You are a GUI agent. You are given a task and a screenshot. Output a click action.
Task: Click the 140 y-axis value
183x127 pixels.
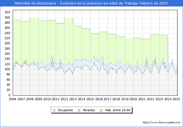pyautogui.click(x=7, y=59)
